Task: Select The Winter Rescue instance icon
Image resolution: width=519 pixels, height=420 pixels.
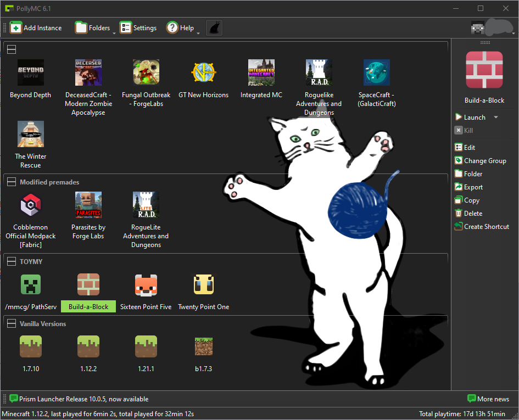Action: pos(30,134)
